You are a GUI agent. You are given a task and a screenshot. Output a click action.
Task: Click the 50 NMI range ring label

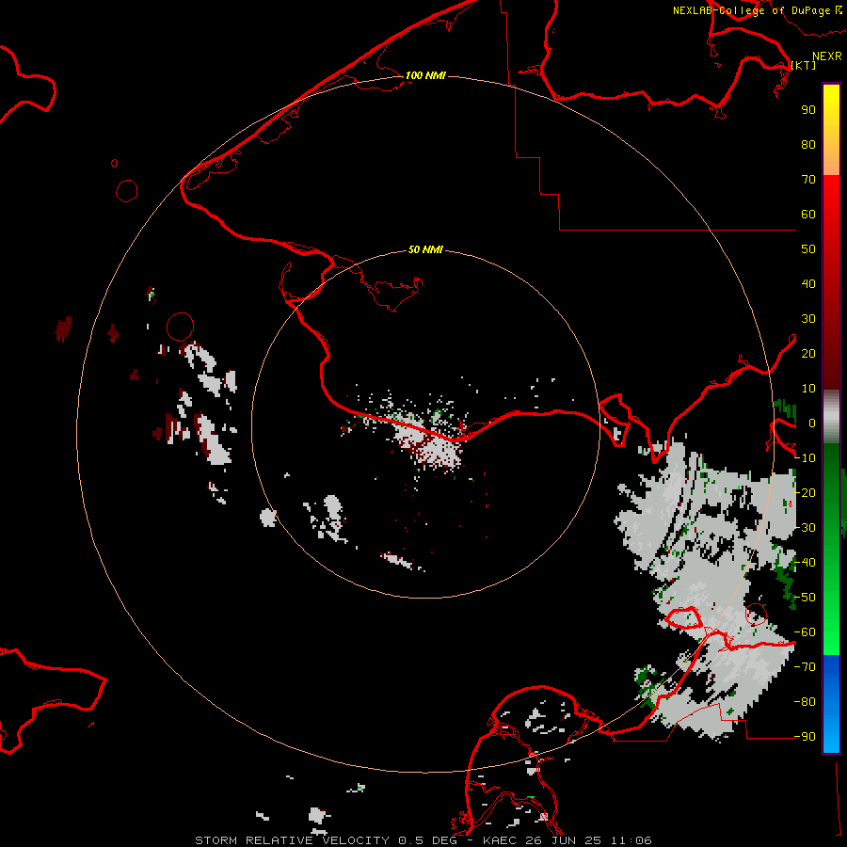click(x=425, y=249)
